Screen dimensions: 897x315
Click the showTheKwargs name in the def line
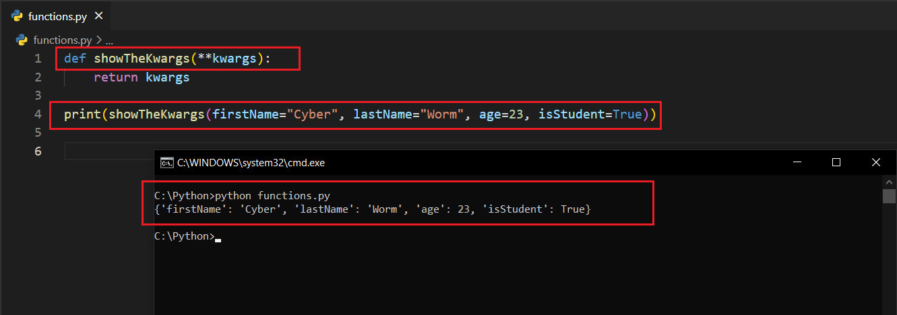[142, 59]
